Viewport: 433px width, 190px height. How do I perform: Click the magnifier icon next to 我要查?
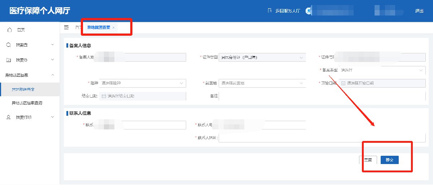[x=9, y=45]
